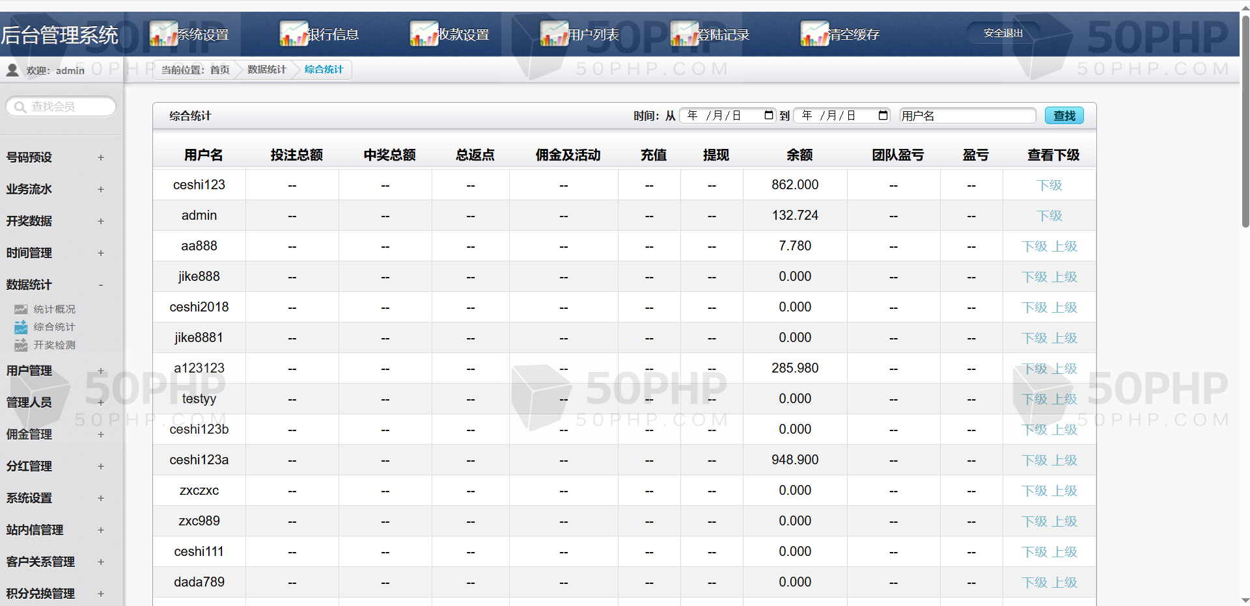Open the end date calendar picker
1250x606 pixels.
point(883,116)
